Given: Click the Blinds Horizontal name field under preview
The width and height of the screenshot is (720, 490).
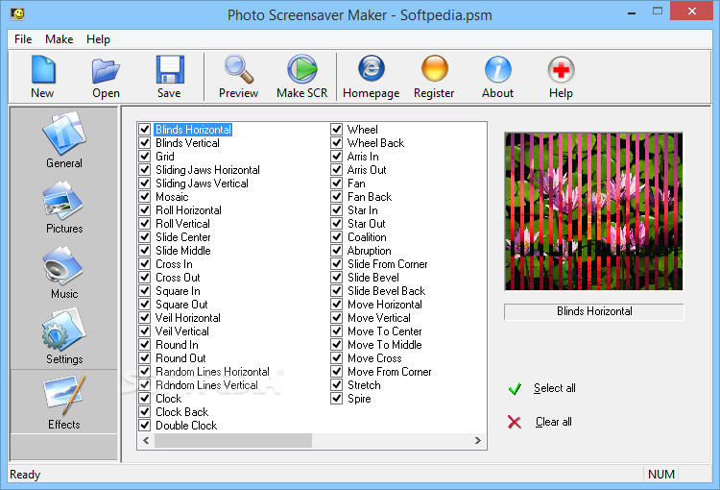Looking at the screenshot, I should (593, 311).
